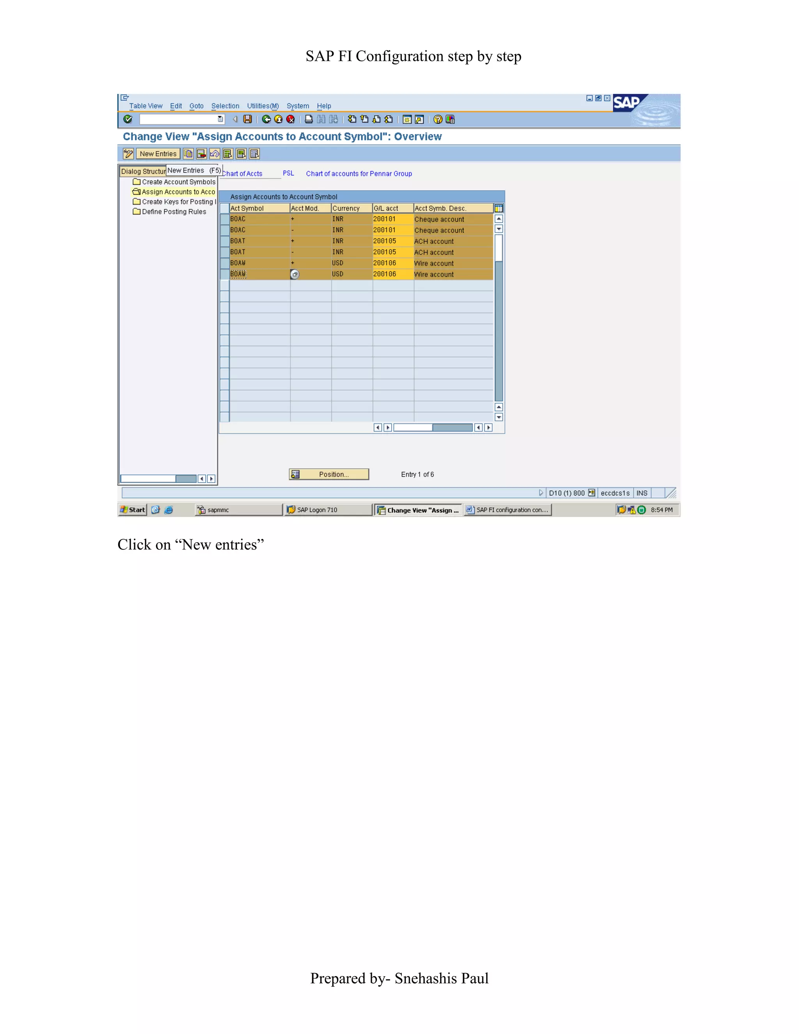Screen dimensions: 799x1034
Task: Click the Previous Page icon
Action: 364,119
